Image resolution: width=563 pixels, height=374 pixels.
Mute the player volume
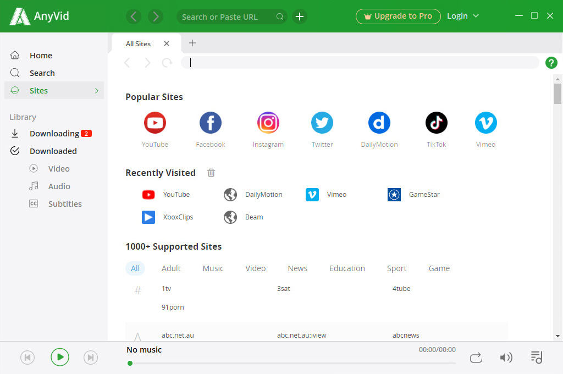coord(506,358)
